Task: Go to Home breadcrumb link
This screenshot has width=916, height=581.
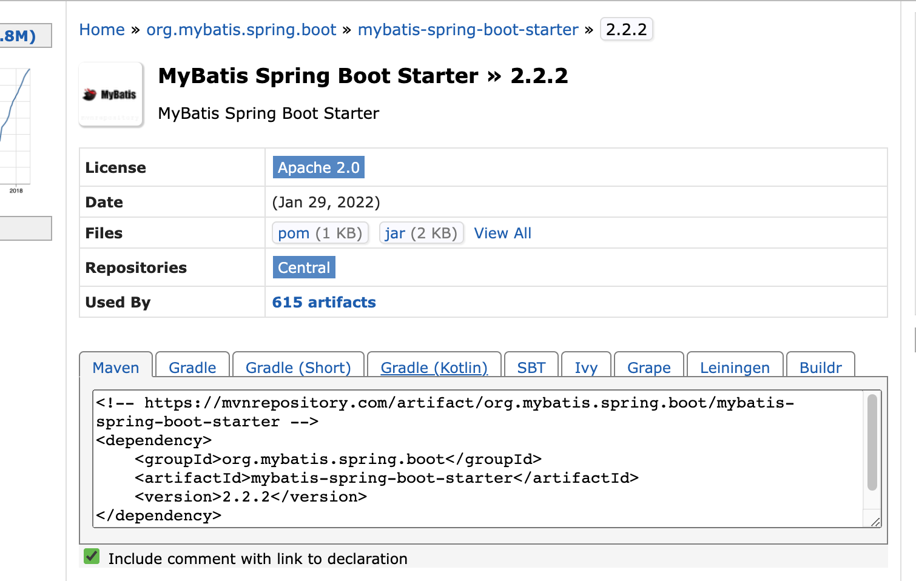Action: tap(102, 30)
